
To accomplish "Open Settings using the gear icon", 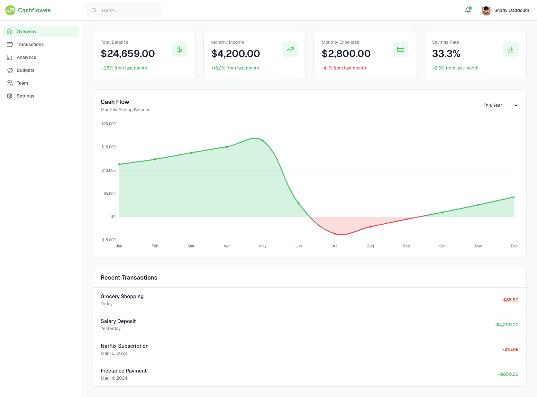I will click(x=10, y=96).
